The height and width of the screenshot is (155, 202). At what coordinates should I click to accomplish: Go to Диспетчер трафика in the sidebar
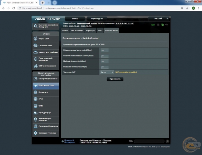point(45,52)
